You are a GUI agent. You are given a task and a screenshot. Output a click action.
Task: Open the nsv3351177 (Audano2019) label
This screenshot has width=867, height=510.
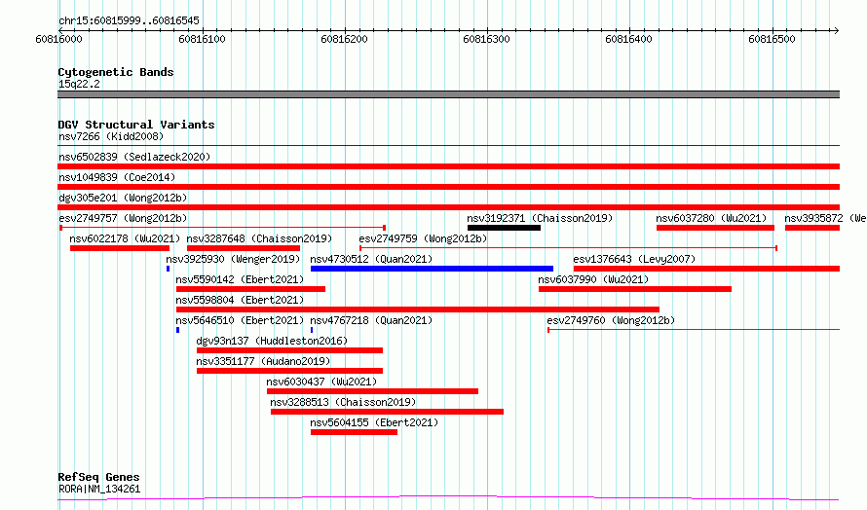(263, 361)
